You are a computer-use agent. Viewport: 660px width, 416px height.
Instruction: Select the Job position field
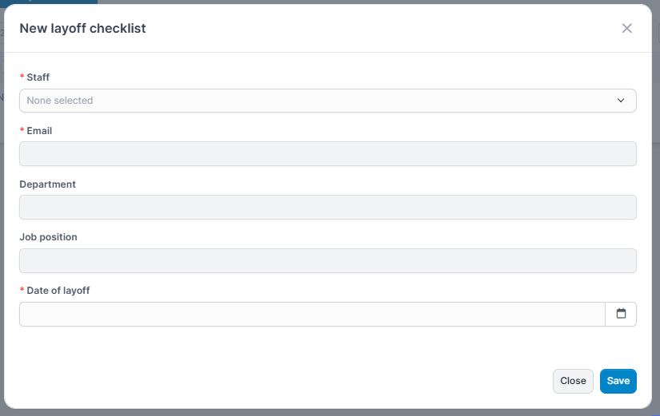pos(327,261)
